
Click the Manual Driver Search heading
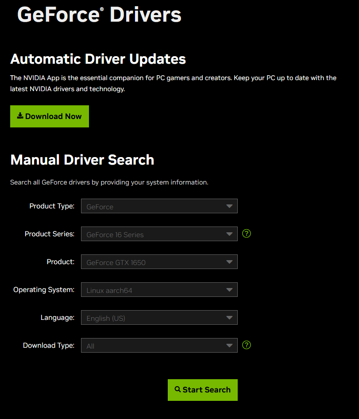click(82, 159)
